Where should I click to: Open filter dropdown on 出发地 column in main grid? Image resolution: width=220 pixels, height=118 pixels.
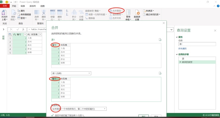[x=40, y=34]
